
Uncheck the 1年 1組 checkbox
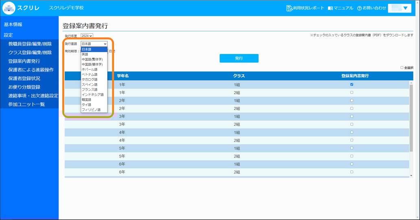(352, 84)
